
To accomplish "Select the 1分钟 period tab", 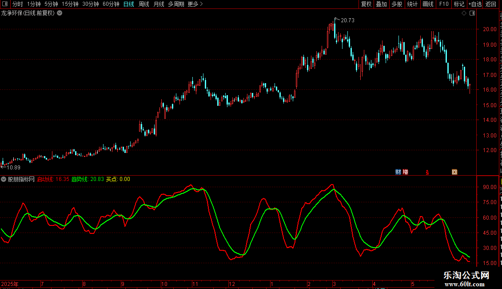I will click(x=34, y=4).
